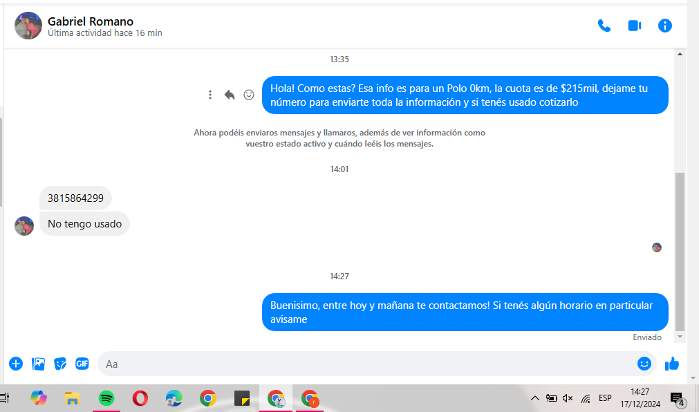Open the Windows notification center

(x=677, y=399)
